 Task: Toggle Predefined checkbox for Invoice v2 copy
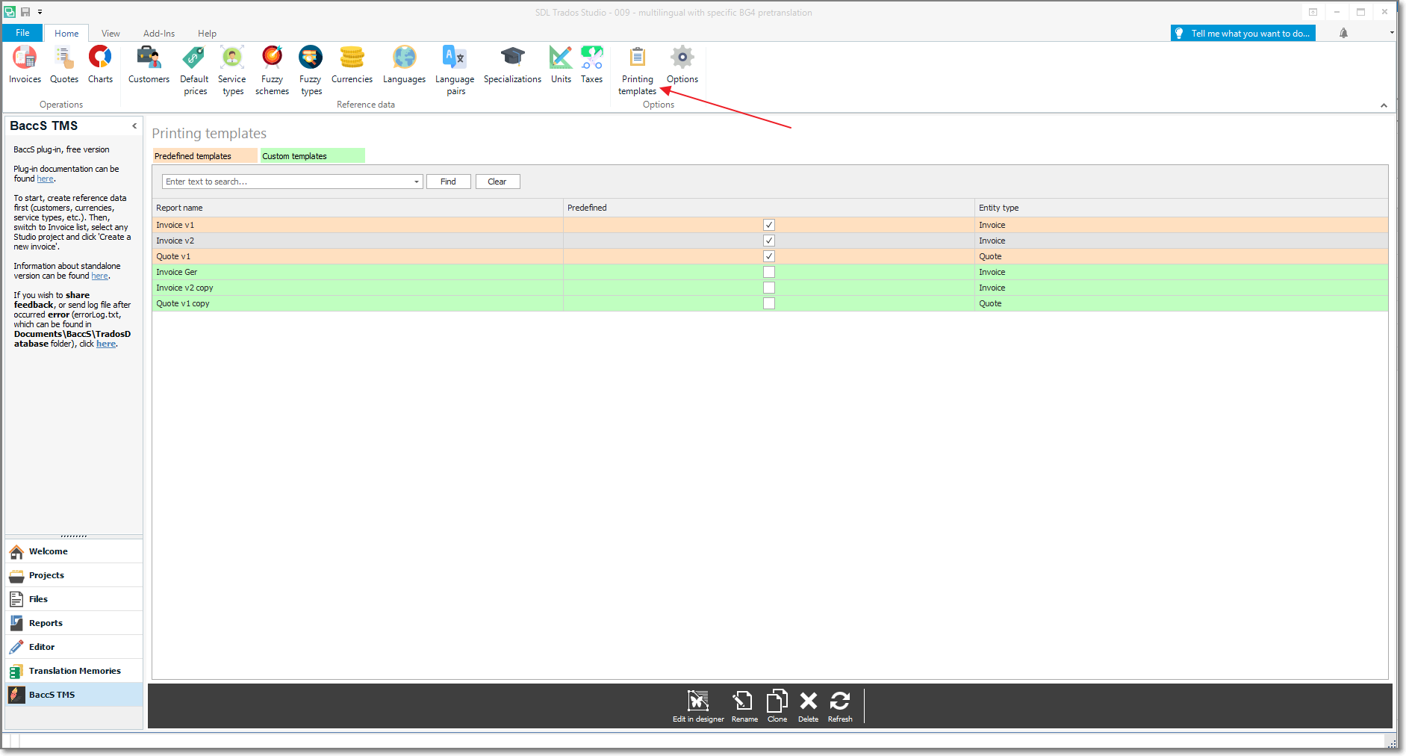(769, 288)
